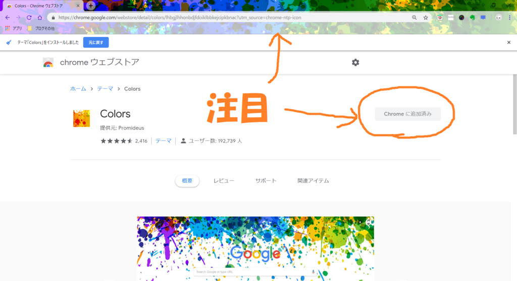The height and width of the screenshot is (281, 517).
Task: Click the browser forward arrow
Action: click(x=18, y=18)
